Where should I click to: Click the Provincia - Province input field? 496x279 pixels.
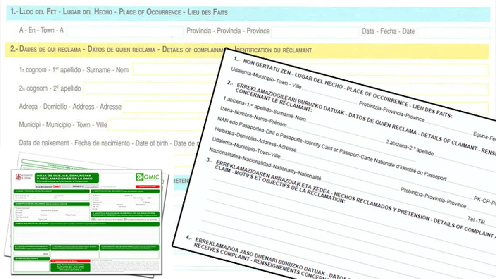coord(315,32)
